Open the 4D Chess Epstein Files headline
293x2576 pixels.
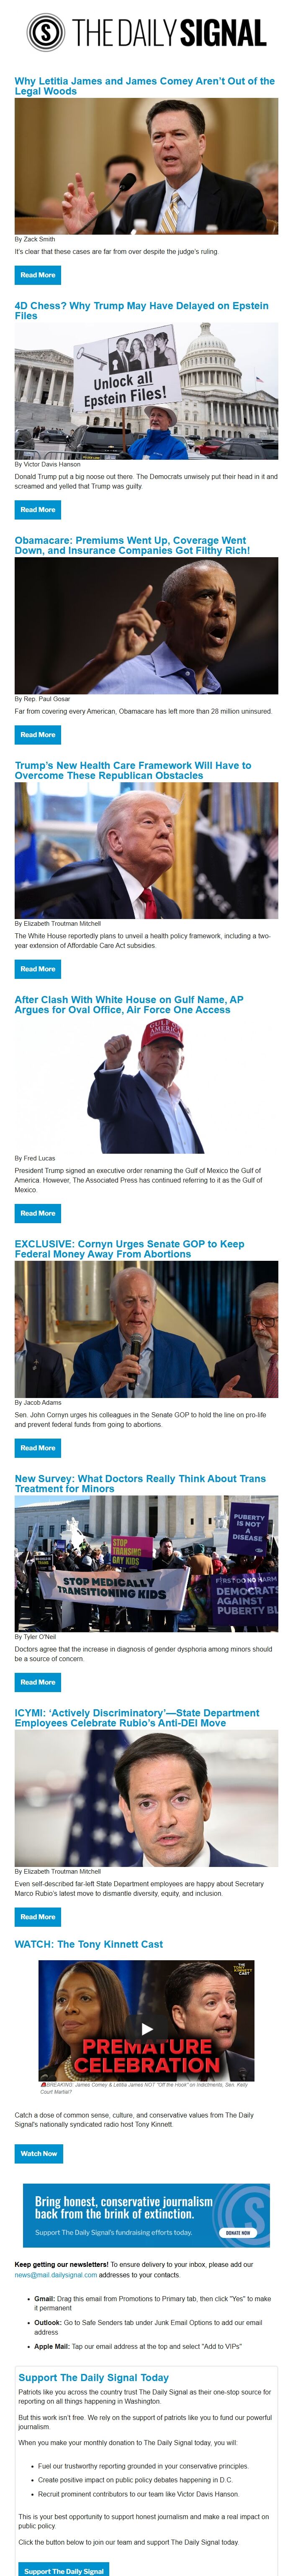tap(141, 311)
